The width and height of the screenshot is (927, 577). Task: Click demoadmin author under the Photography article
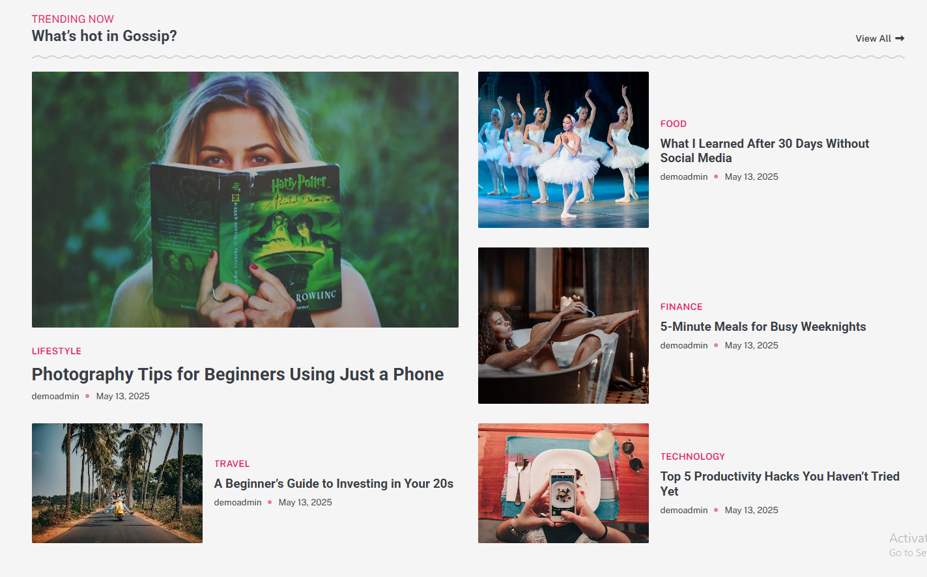click(x=55, y=396)
